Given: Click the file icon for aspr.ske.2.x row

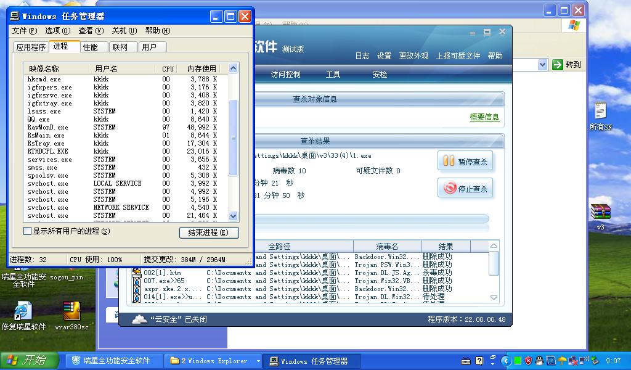Looking at the screenshot, I should [x=137, y=289].
